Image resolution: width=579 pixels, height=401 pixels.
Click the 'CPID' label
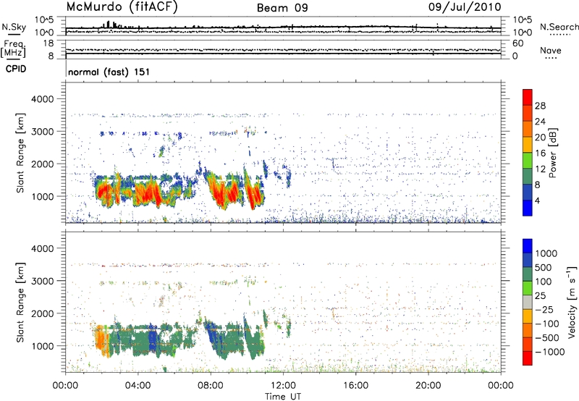coord(16,69)
